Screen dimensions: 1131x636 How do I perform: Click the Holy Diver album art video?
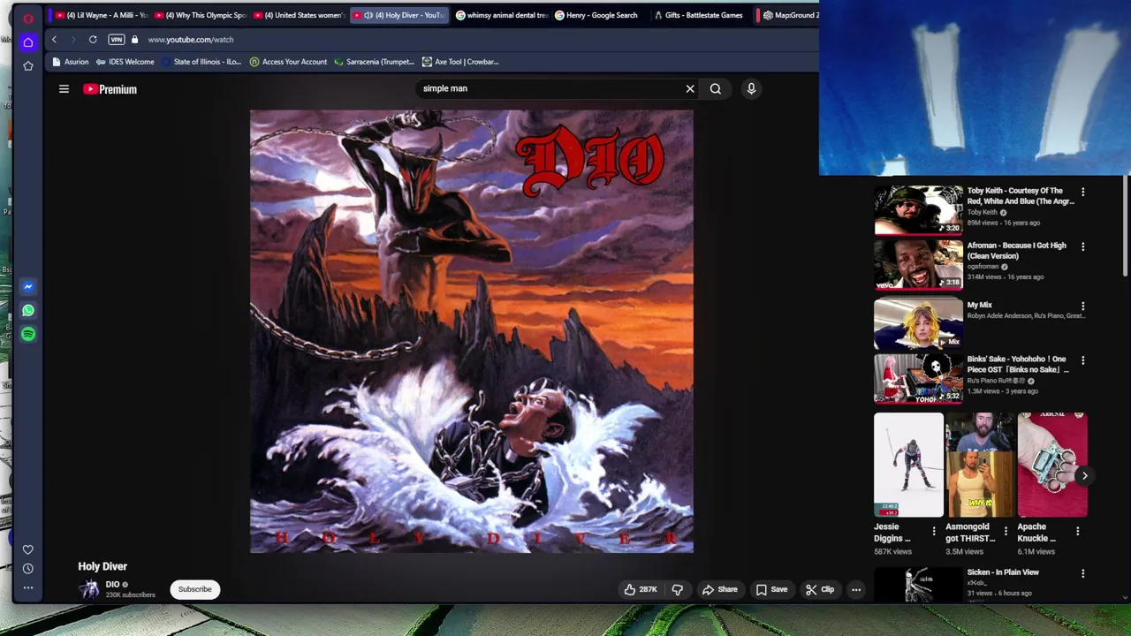point(472,331)
